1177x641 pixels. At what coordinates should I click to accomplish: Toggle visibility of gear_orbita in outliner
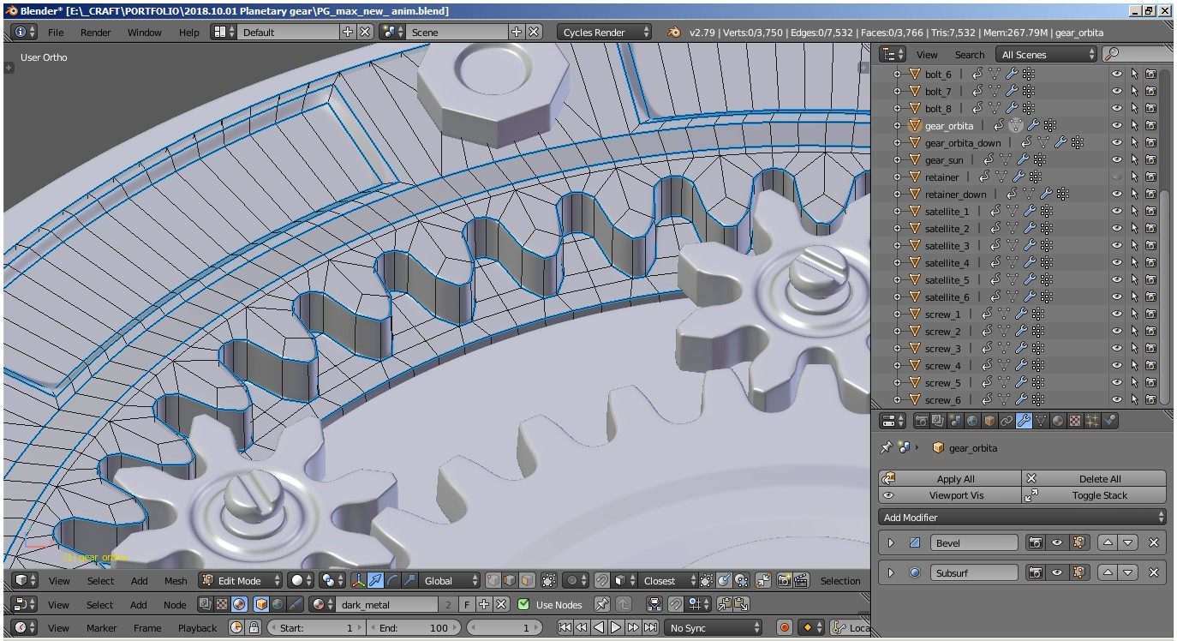[1117, 126]
